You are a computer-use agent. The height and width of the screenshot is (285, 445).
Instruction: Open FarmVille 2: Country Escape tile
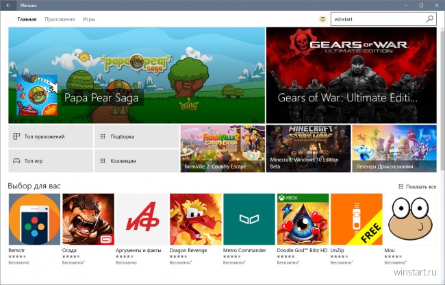pyautogui.click(x=222, y=149)
